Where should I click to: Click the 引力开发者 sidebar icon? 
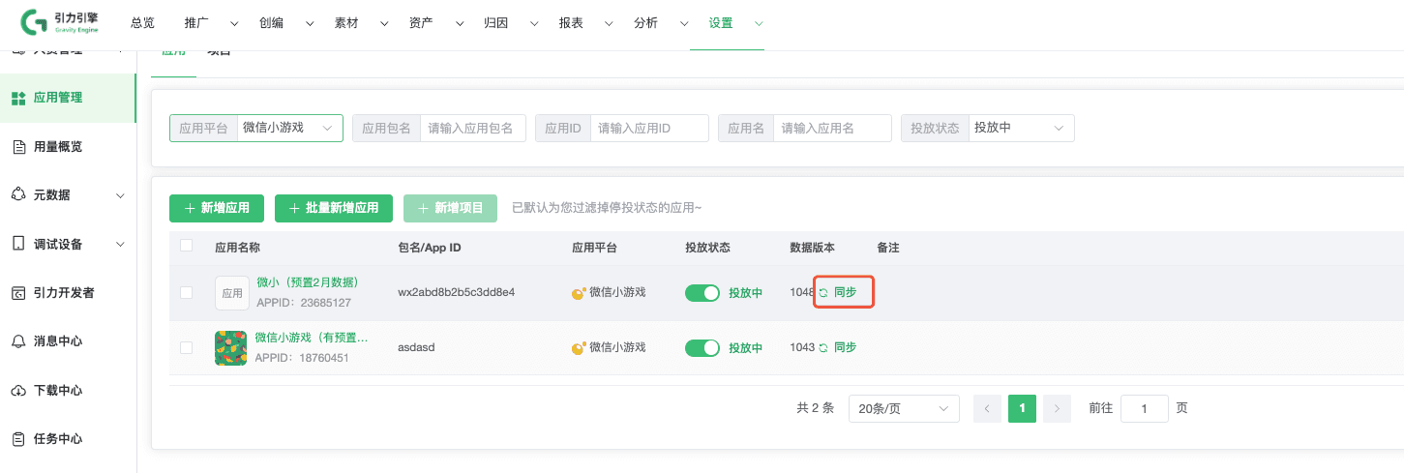[x=17, y=293]
